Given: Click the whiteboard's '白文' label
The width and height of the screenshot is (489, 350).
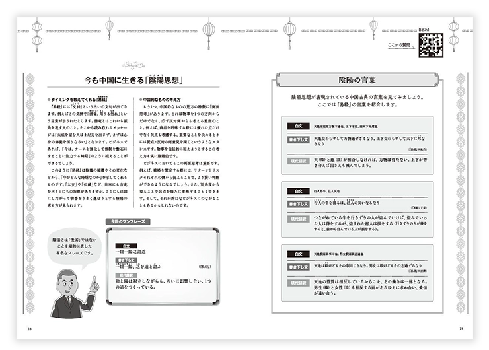Looking at the screenshot, I should point(126,246).
